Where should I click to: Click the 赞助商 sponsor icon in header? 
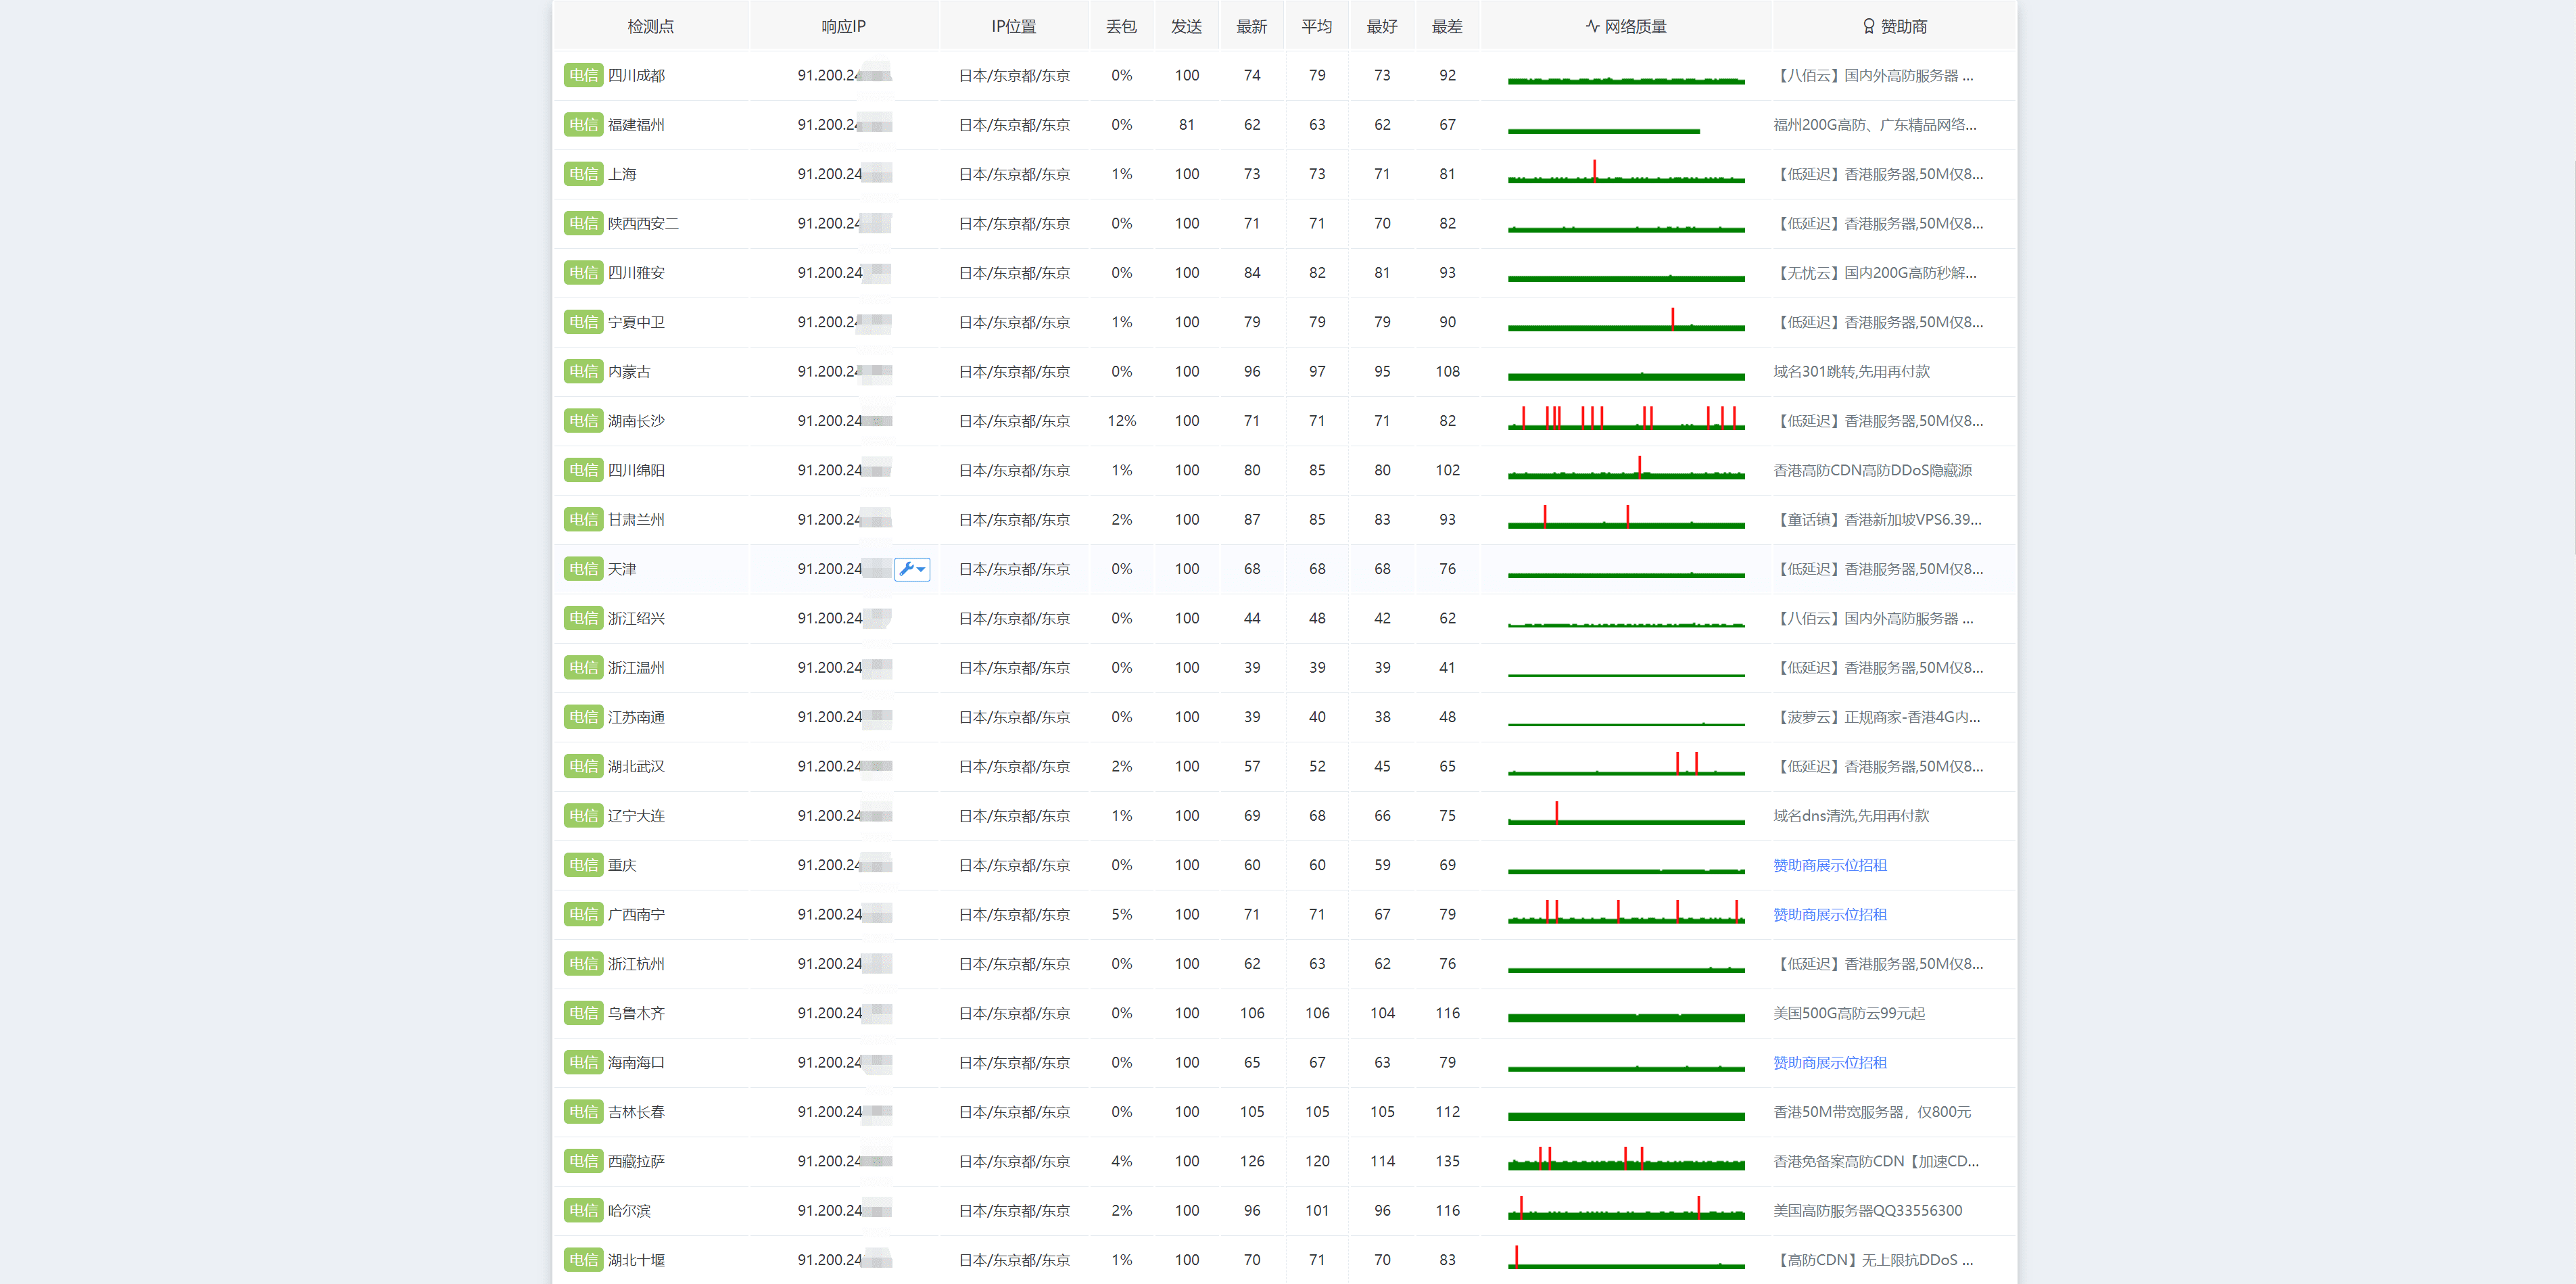(1868, 26)
